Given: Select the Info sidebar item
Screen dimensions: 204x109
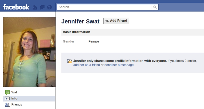Looking at the screenshot, I should coord(29,98).
